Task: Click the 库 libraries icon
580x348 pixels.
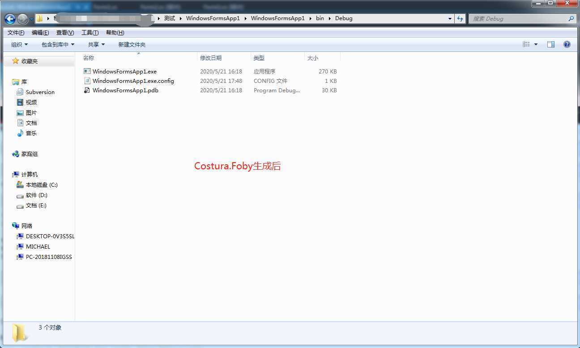Action: 16,82
